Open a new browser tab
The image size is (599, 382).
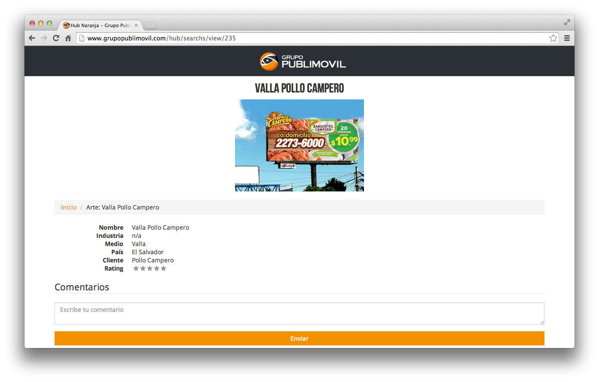[150, 25]
